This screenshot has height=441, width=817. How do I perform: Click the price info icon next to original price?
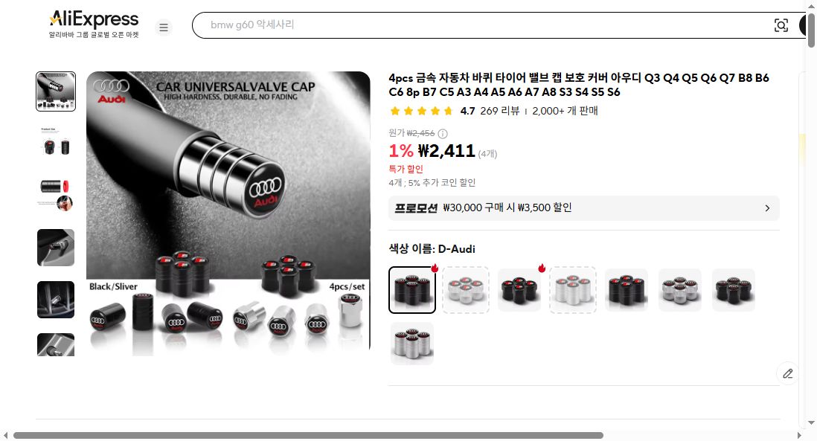(x=443, y=133)
